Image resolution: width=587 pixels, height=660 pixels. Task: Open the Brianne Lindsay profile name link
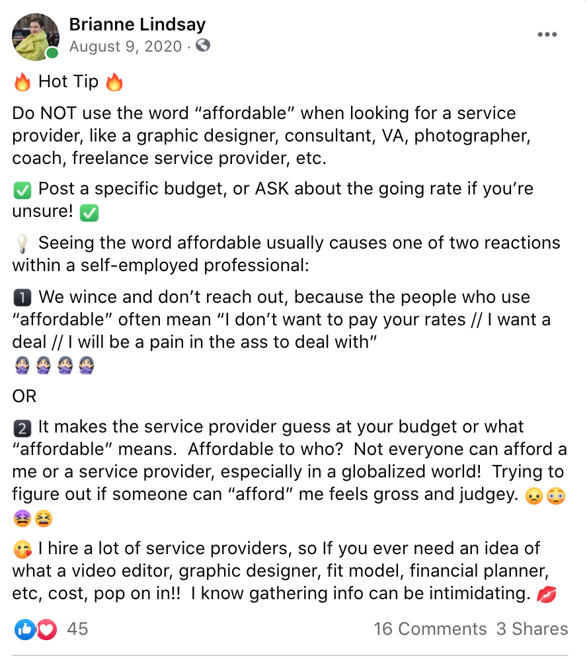click(137, 25)
